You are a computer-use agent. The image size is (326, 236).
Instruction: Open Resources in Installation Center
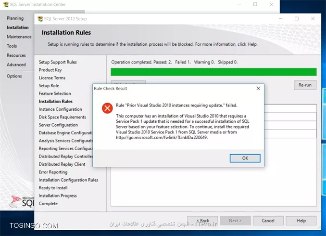coord(16,55)
